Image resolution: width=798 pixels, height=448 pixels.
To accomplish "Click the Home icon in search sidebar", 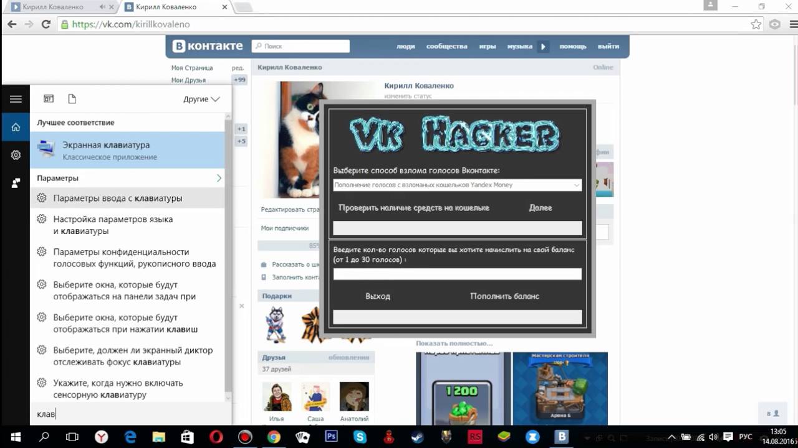I will (16, 127).
